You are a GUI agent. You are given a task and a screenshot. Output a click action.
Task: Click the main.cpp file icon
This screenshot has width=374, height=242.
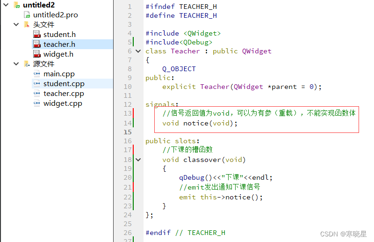pyautogui.click(x=37, y=73)
